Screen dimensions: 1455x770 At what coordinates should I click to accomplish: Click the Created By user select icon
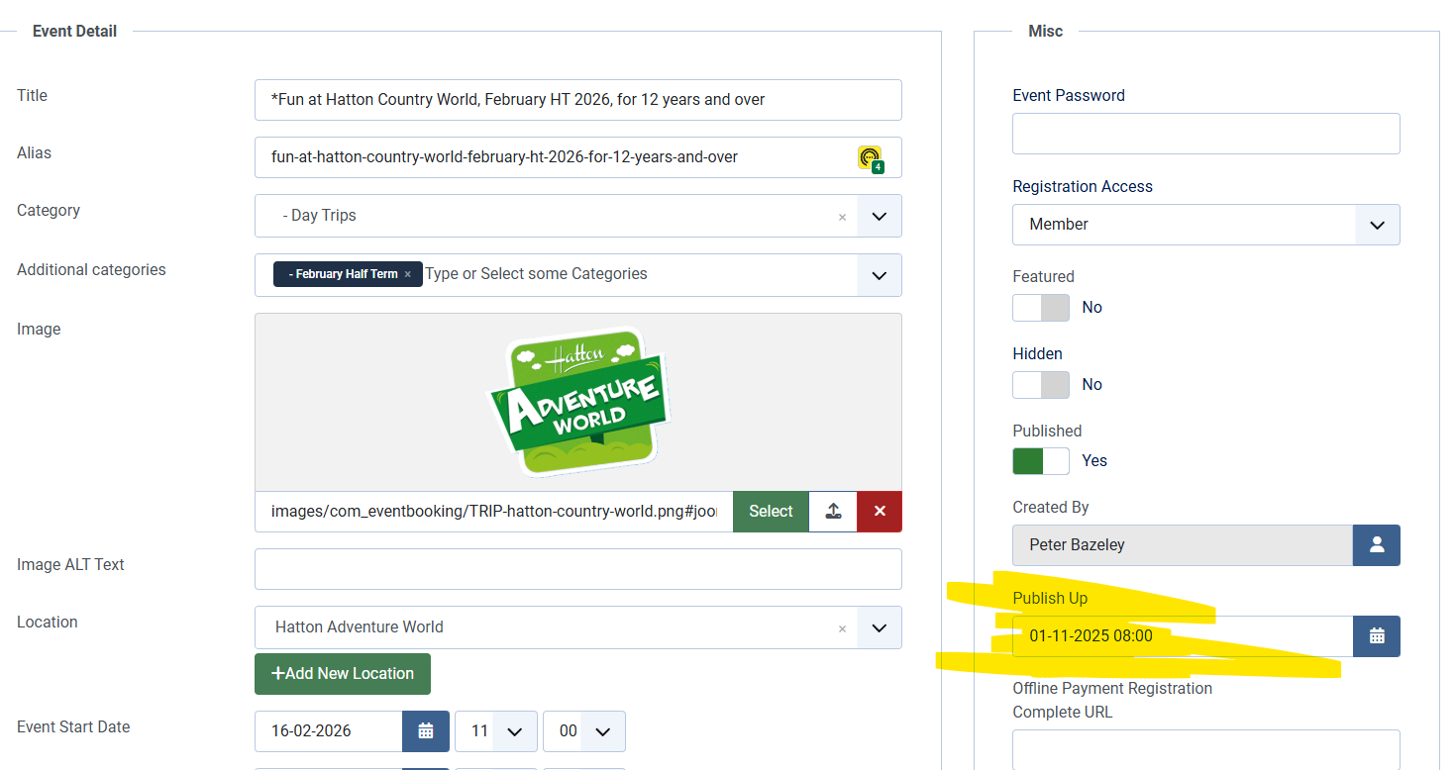[1377, 545]
